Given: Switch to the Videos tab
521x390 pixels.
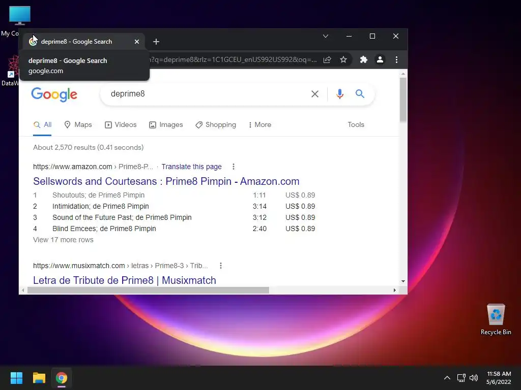Looking at the screenshot, I should (121, 125).
